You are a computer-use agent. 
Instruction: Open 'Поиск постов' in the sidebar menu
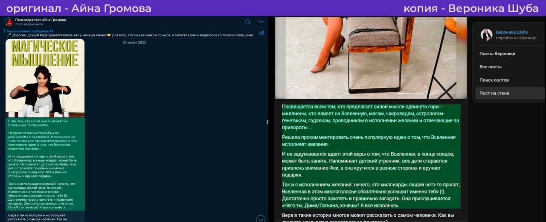pos(494,80)
